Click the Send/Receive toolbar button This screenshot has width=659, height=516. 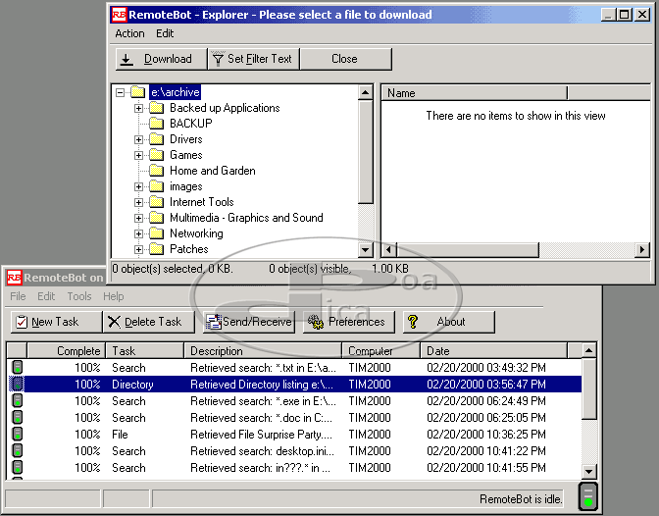(x=249, y=322)
